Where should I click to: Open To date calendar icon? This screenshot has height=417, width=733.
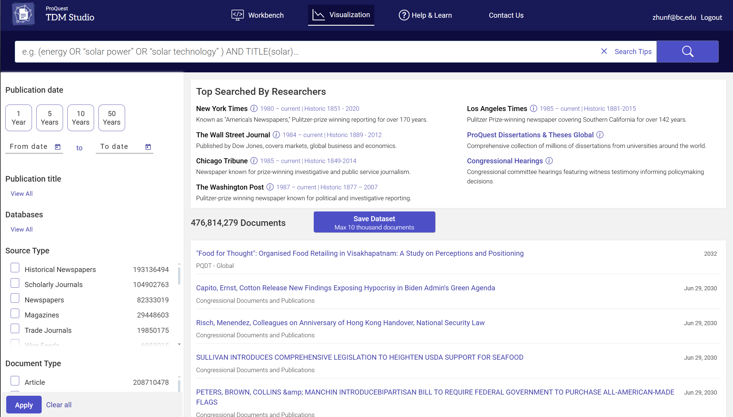tap(148, 147)
